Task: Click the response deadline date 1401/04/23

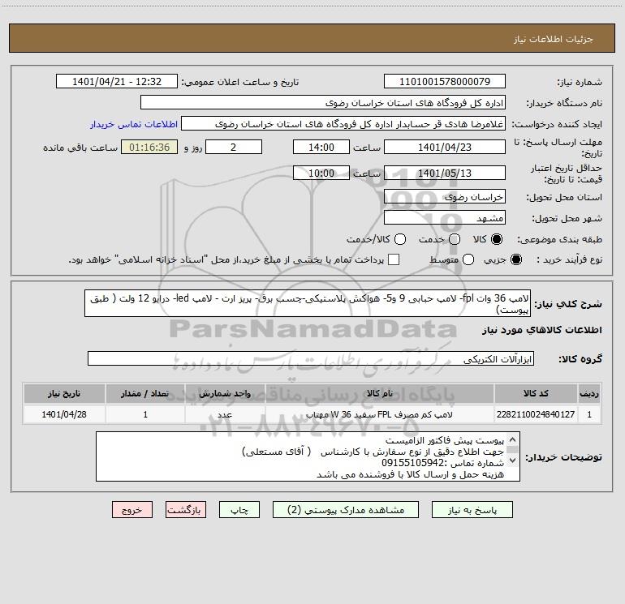Action: point(445,147)
